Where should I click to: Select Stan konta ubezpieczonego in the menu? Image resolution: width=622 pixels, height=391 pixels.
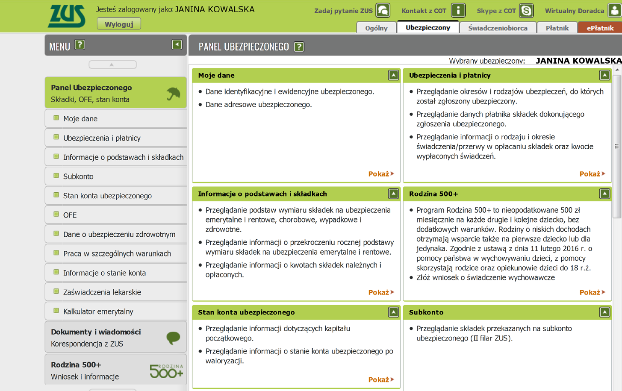coord(115,195)
